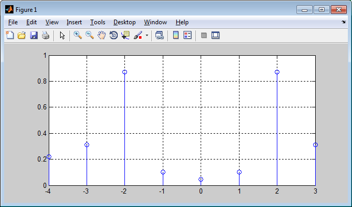This screenshot has height=207, width=352.
Task: Click the y-axis label 0.6
Action: (42, 107)
